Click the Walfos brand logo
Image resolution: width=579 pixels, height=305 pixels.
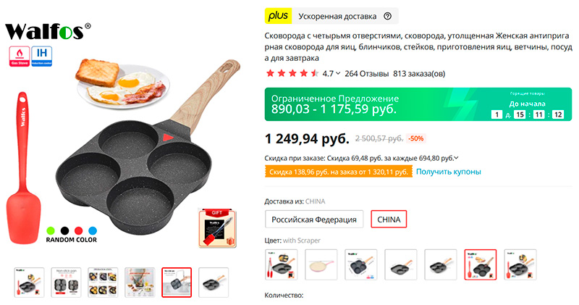48,31
